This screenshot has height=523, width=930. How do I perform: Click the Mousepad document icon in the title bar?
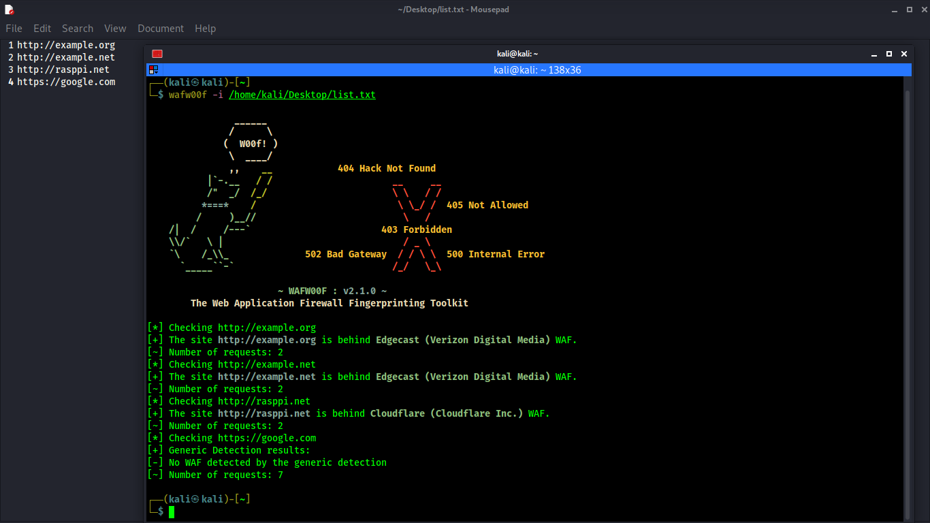click(9, 9)
